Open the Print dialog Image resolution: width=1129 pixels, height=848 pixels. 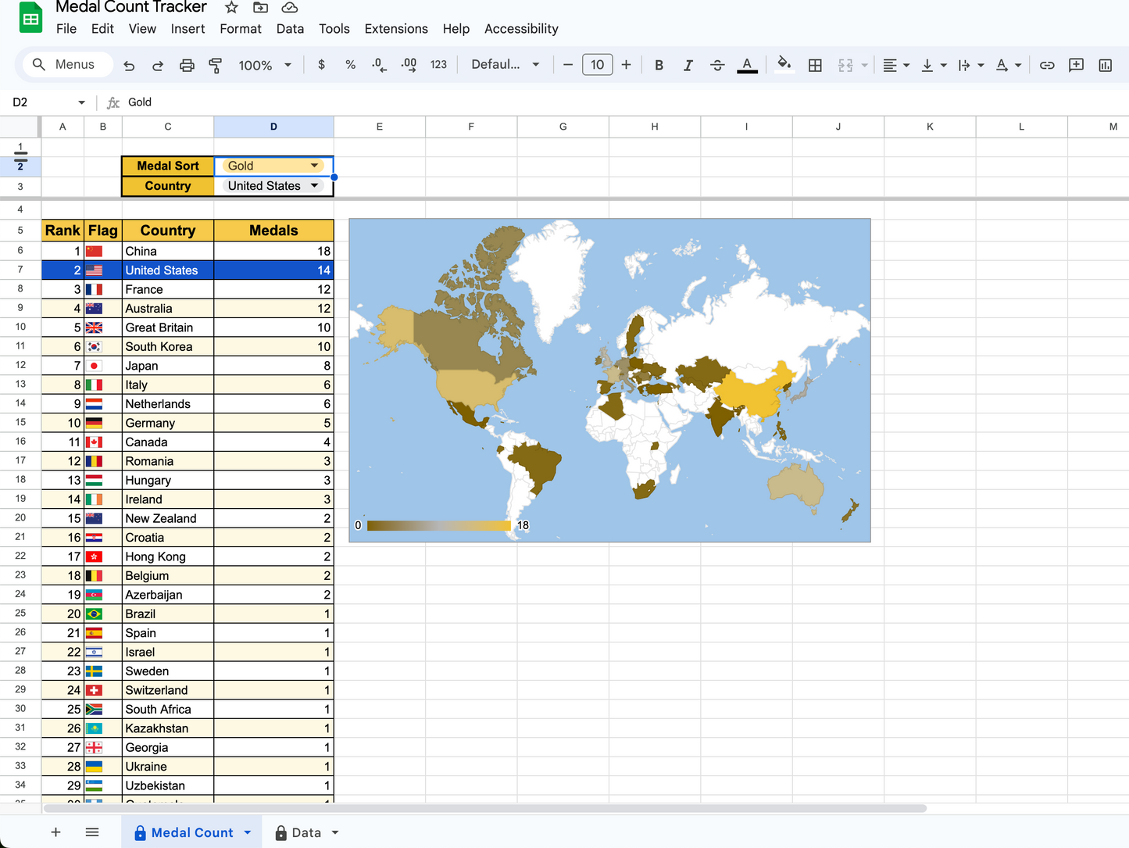[x=187, y=65]
